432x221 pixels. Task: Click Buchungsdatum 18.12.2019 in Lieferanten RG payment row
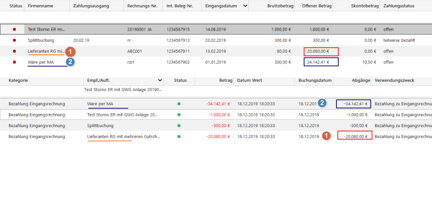click(309, 137)
